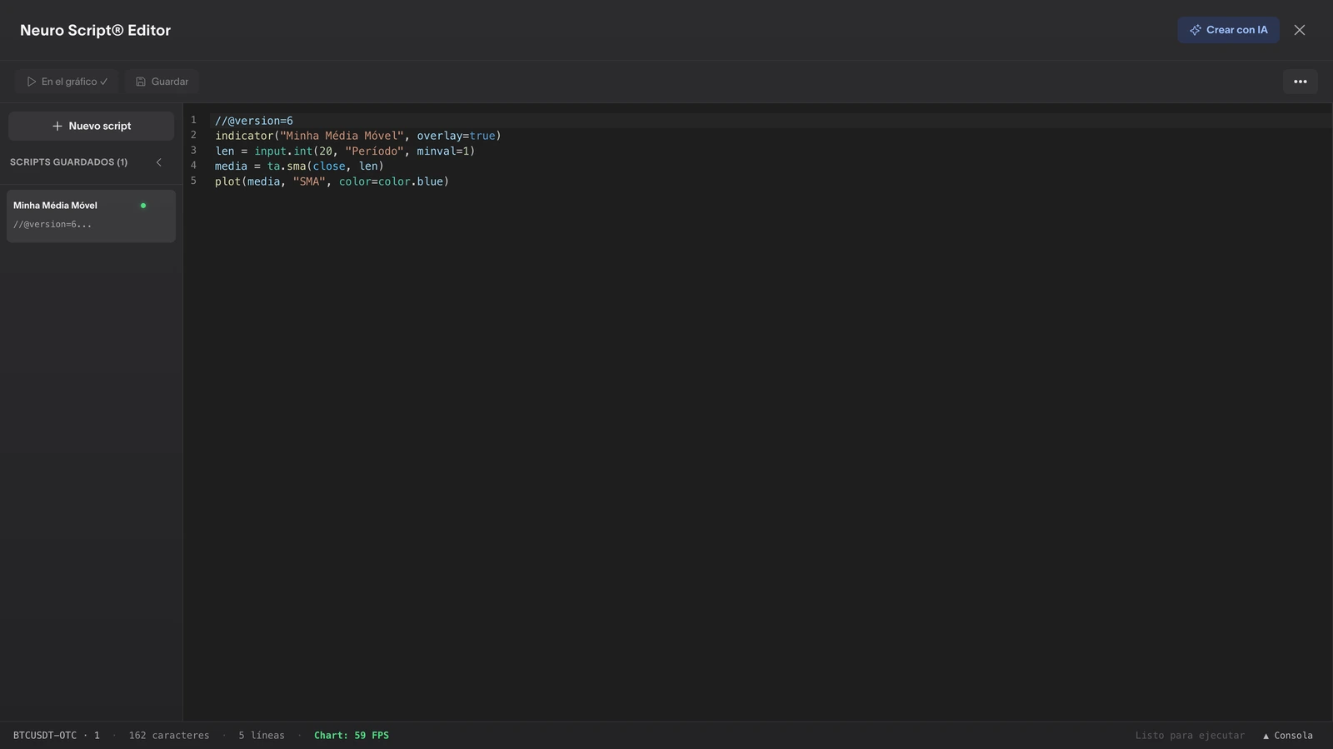Viewport: 1333px width, 749px height.
Task: Click the //@version=6 code line
Action: 254,121
